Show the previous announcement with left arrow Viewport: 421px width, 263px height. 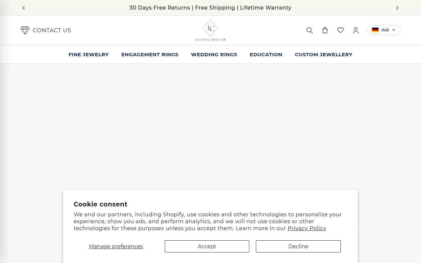[24, 8]
